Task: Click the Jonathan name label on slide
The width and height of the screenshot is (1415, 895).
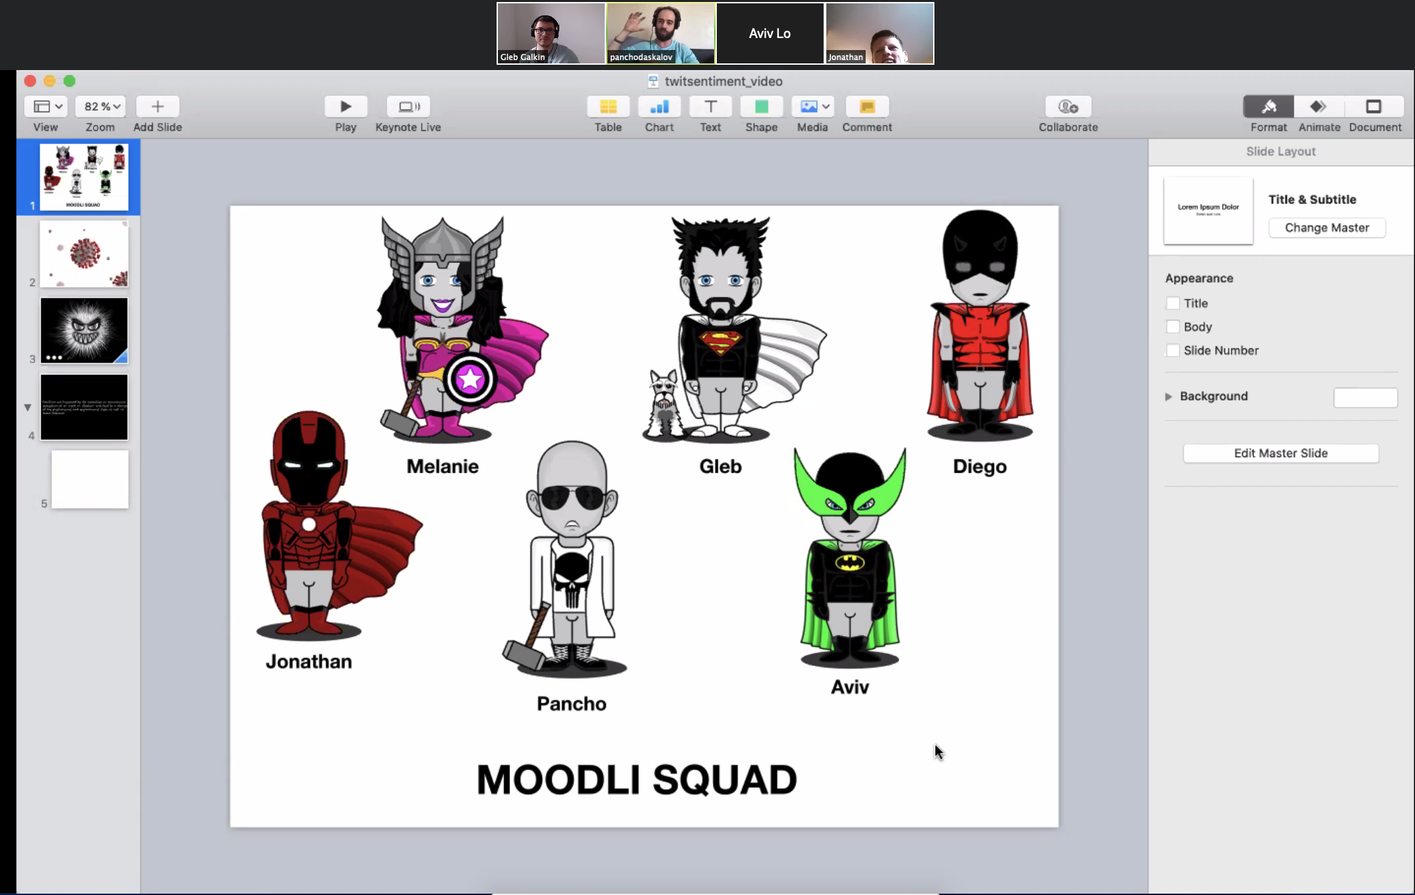Action: click(308, 661)
